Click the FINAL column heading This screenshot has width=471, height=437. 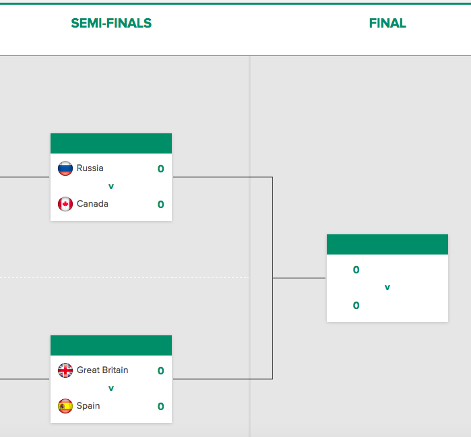(x=387, y=23)
